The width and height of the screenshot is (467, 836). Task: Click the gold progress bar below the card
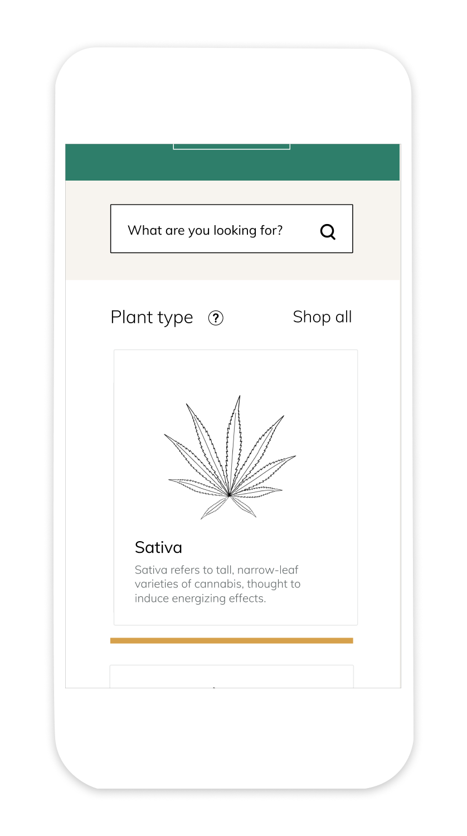pyautogui.click(x=232, y=640)
